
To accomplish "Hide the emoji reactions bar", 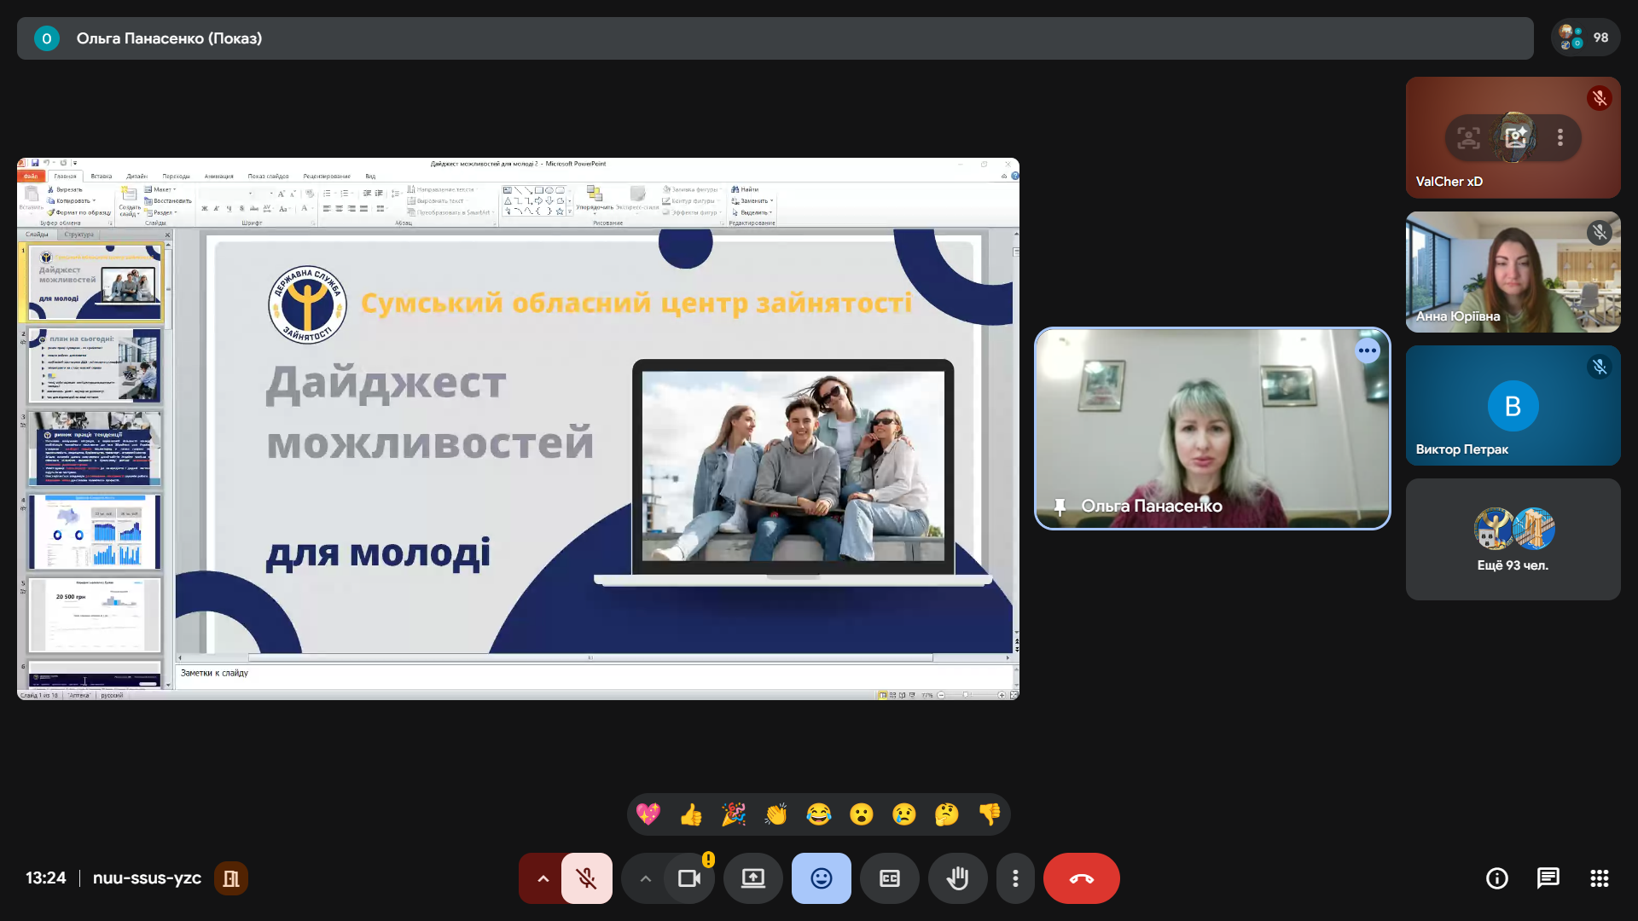I will (x=821, y=878).
